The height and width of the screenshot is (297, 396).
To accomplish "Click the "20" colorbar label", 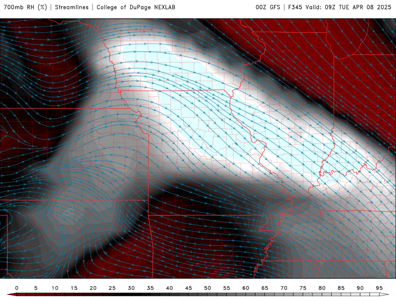I will (x=93, y=288).
